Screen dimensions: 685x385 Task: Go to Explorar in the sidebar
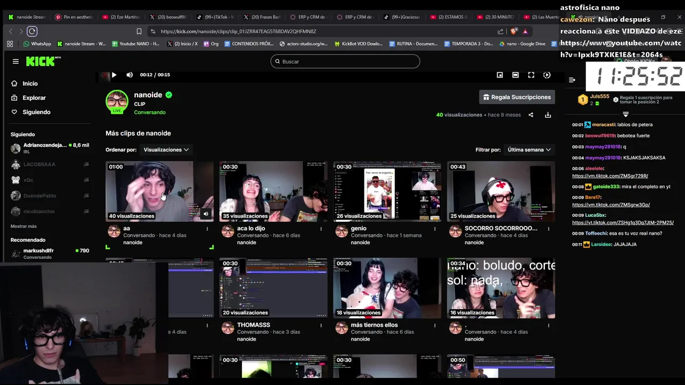28,98
